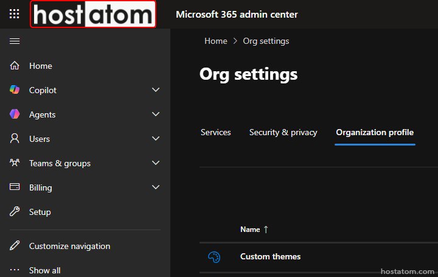This screenshot has height=277, width=438.
Task: Select the Organization profile tab
Action: click(x=375, y=133)
